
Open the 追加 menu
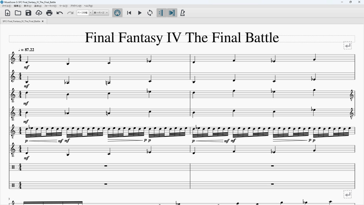click(38, 6)
